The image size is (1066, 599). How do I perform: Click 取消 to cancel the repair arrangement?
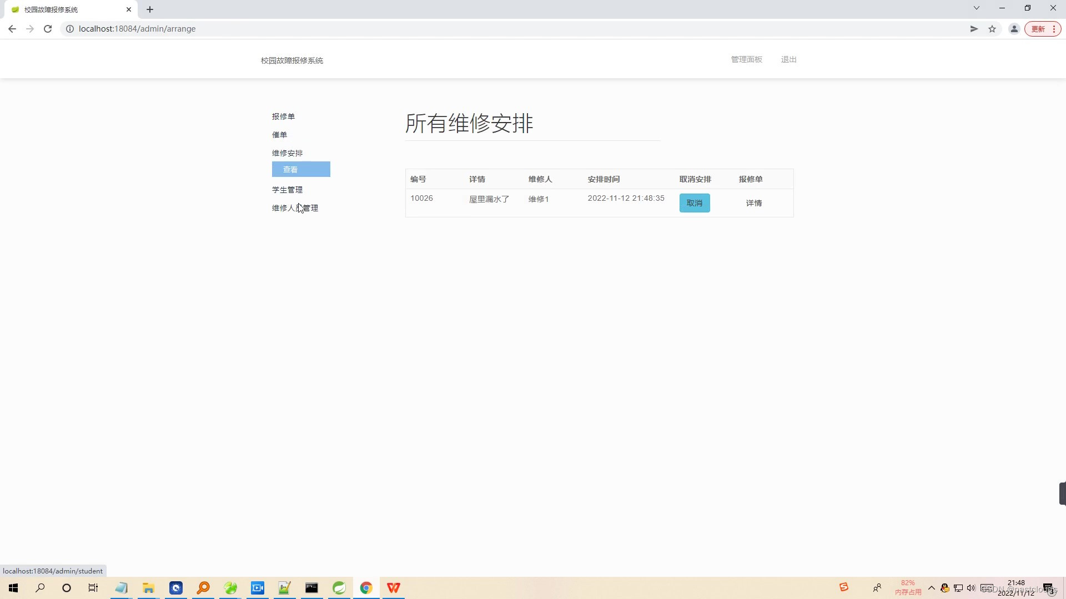(695, 203)
